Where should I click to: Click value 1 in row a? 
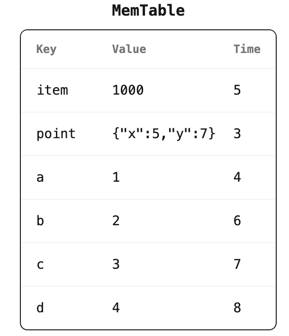116,177
